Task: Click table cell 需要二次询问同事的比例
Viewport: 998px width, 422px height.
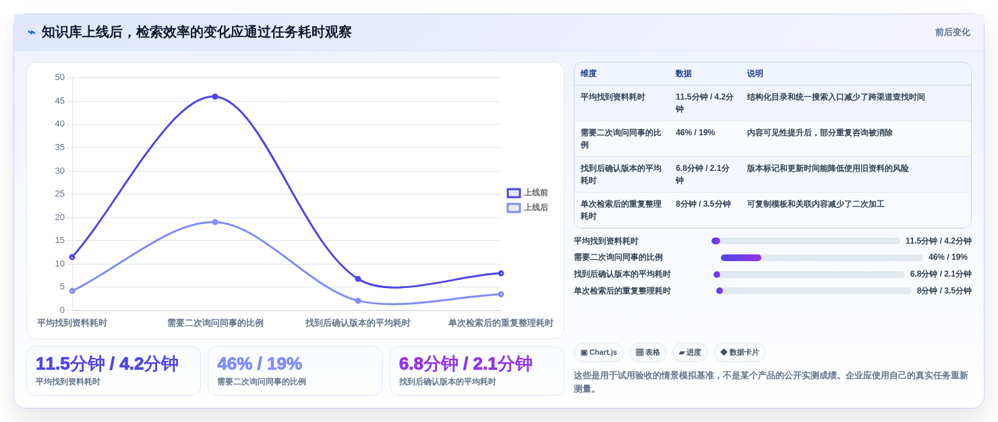Action: click(621, 139)
